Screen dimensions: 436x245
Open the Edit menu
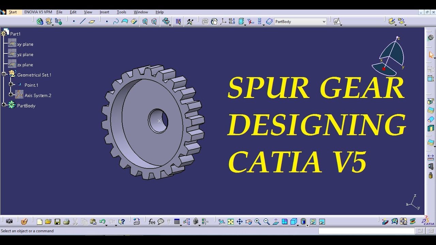(x=73, y=12)
